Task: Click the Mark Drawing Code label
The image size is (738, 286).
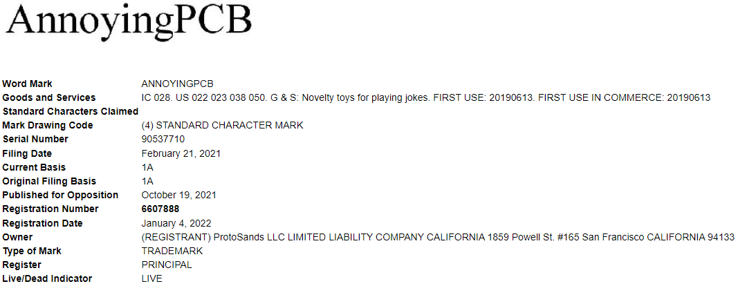Action: [47, 125]
